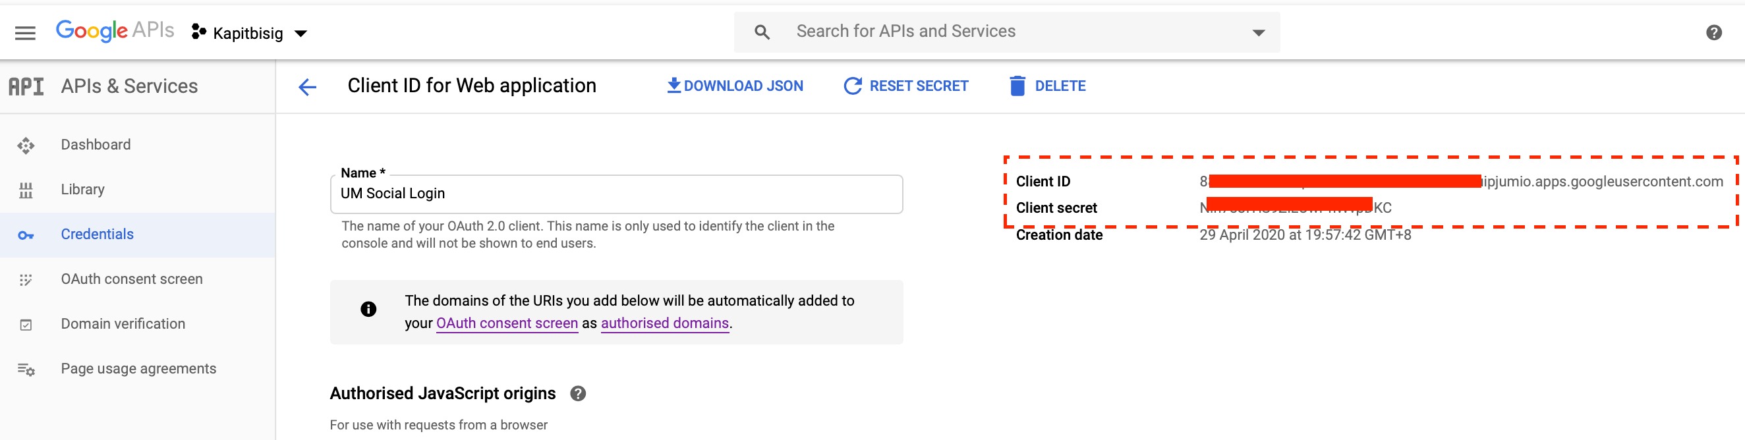Click the Domain verification checkbox icon
The height and width of the screenshot is (440, 1745).
click(26, 325)
